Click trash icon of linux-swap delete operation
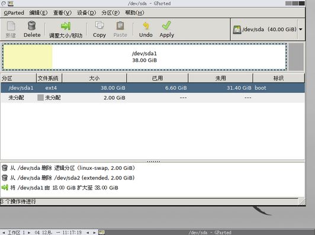The width and height of the screenshot is (315, 235). tap(5, 168)
